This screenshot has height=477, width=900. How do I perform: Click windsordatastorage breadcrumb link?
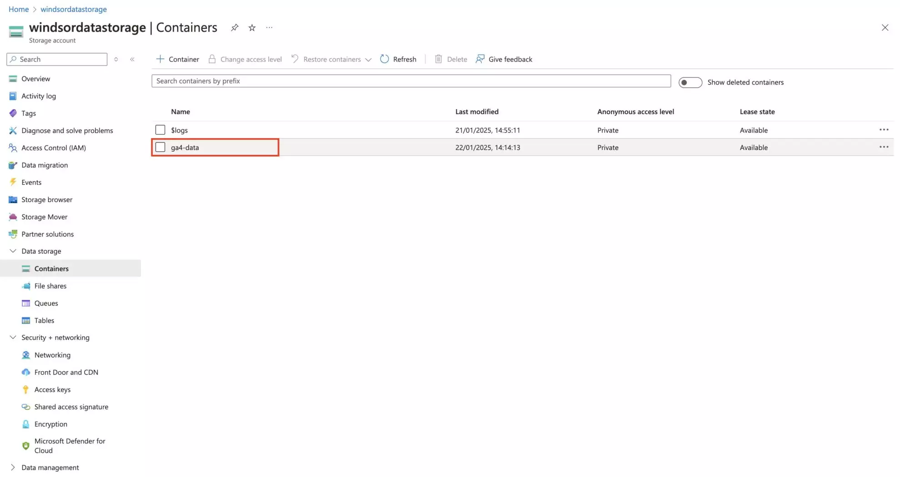[74, 9]
